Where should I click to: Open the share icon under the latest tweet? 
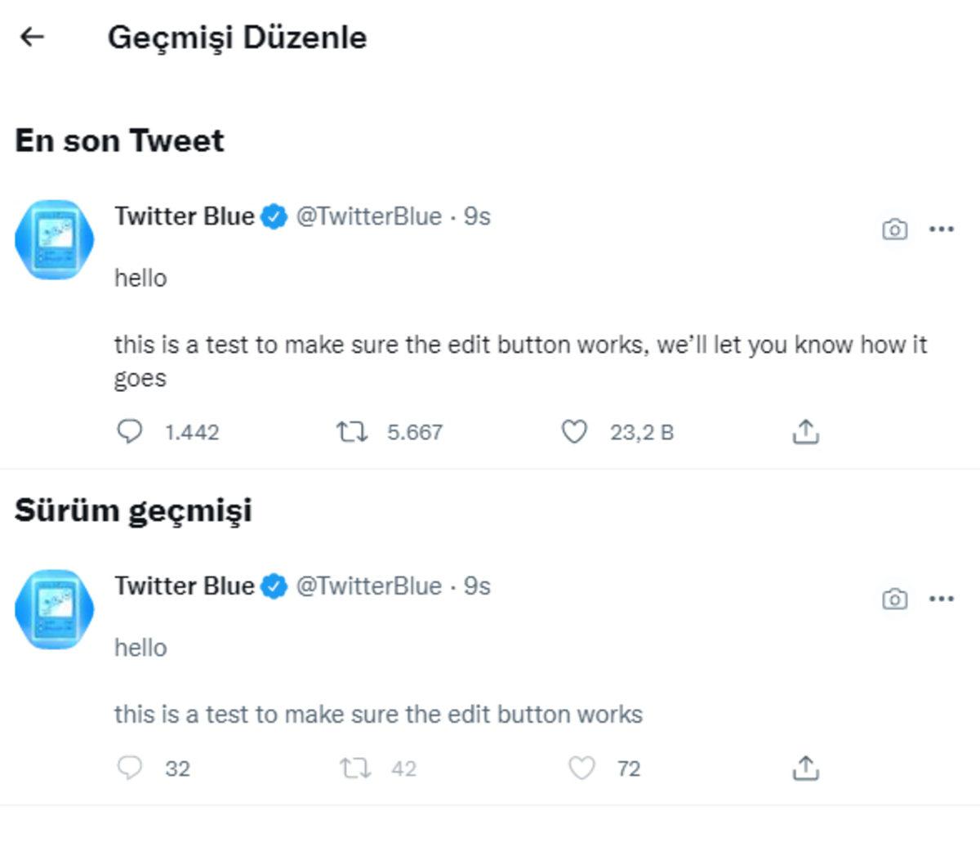point(807,432)
